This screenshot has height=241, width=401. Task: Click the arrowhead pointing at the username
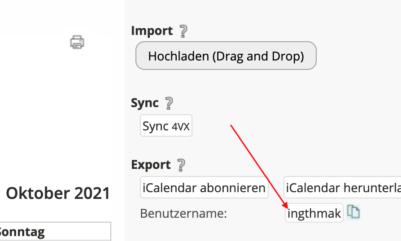(286, 207)
